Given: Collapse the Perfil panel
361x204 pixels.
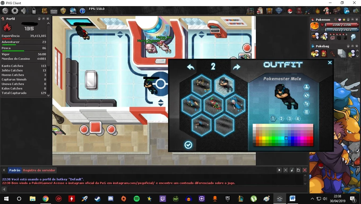Looking at the screenshot, I should (44, 19).
